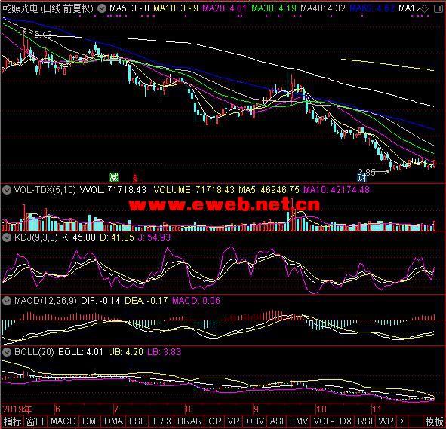Choose the BRAR indicator tab
This screenshot has height=429, width=446.
click(x=189, y=421)
